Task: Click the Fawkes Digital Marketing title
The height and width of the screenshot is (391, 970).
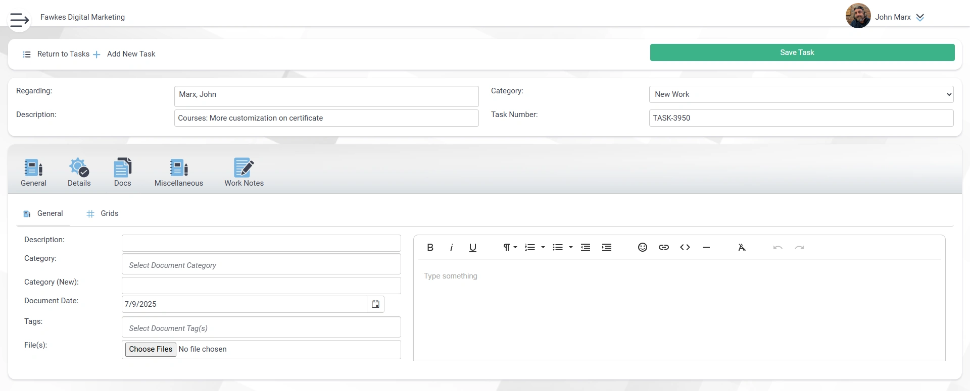Action: [82, 17]
